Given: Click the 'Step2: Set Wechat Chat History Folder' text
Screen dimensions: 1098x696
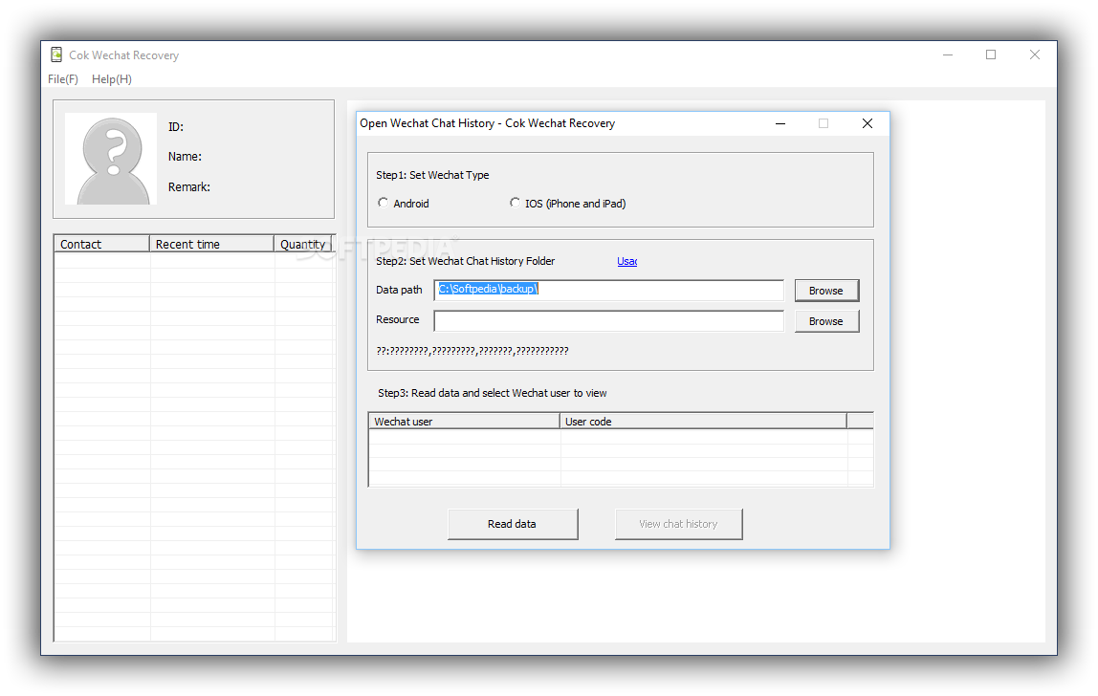Looking at the screenshot, I should coord(465,261).
